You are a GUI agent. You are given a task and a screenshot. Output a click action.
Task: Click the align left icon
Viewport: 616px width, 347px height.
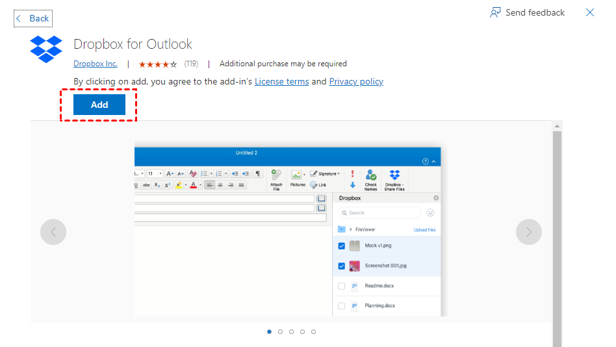(x=210, y=185)
